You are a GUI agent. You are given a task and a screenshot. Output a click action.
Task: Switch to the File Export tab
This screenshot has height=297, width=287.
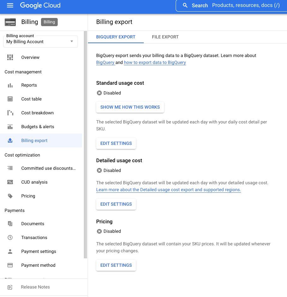tap(165, 37)
